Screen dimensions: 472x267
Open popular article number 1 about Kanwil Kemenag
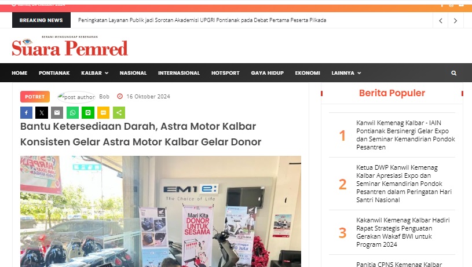(405, 135)
